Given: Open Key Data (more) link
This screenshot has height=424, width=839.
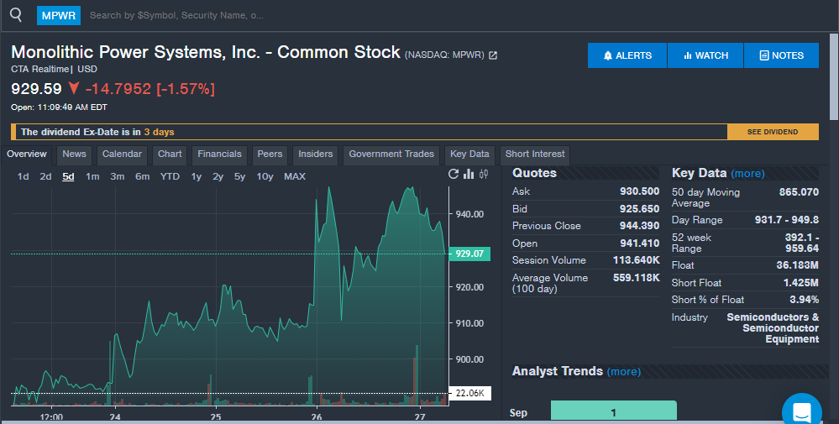Looking at the screenshot, I should pos(747,174).
